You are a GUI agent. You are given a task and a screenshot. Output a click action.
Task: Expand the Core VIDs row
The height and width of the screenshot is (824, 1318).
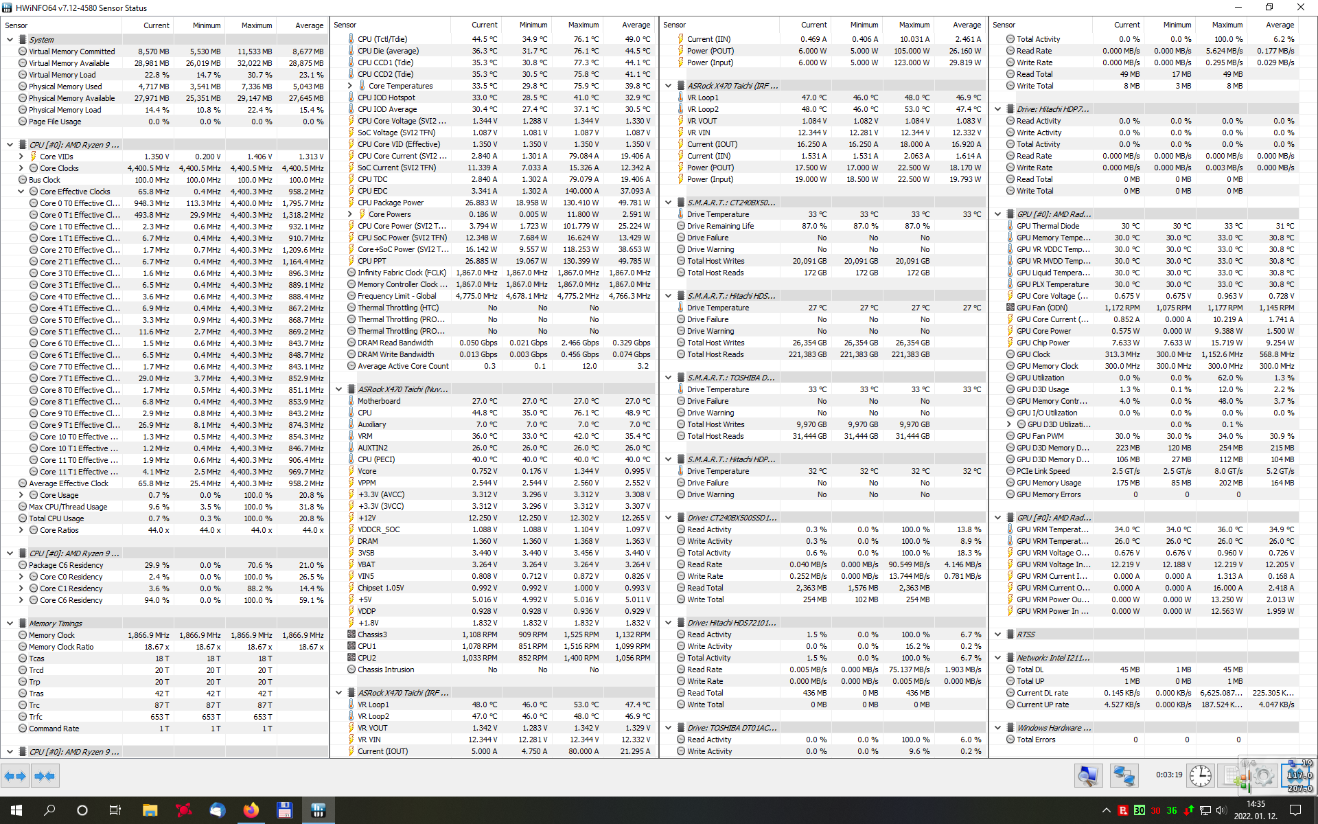pyautogui.click(x=21, y=157)
